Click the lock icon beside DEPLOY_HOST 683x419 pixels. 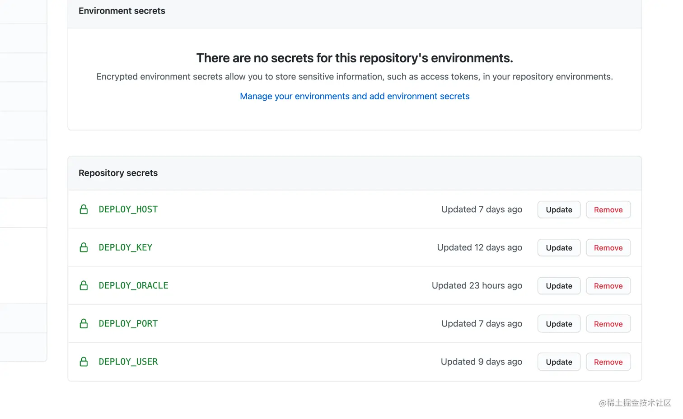(x=84, y=209)
